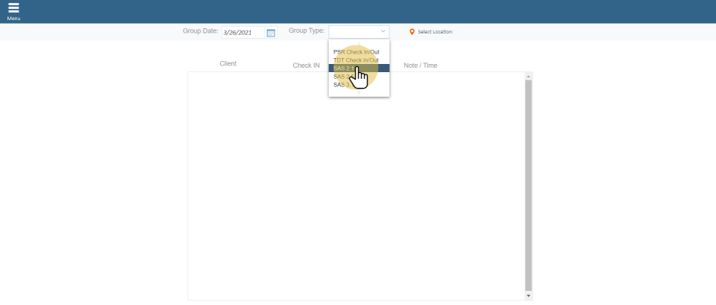Viewport: 716px width, 305px height.
Task: Choose PSR Check In/Out option
Action: click(357, 52)
